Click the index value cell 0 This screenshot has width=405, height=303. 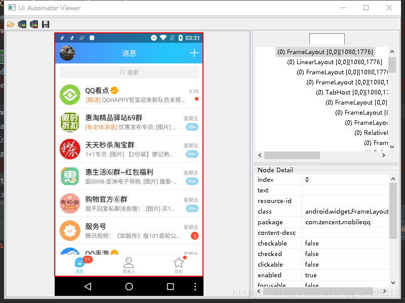pos(346,180)
